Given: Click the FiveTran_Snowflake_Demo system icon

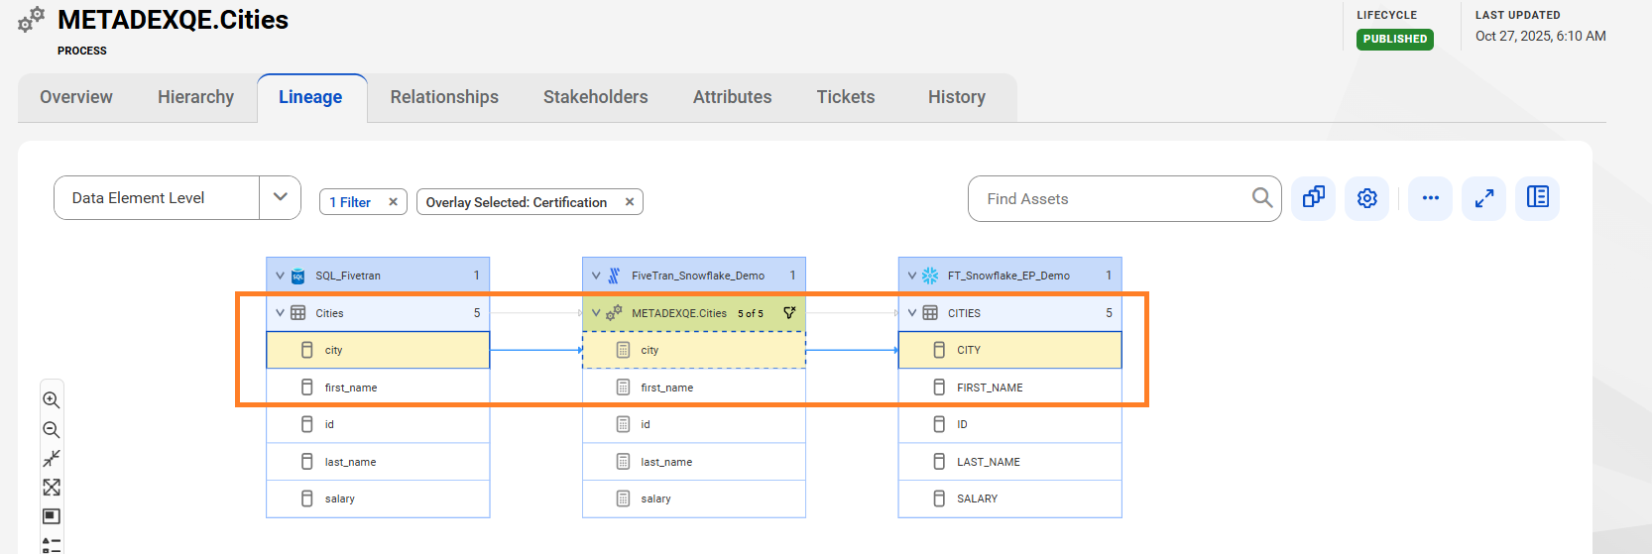Looking at the screenshot, I should (x=614, y=276).
